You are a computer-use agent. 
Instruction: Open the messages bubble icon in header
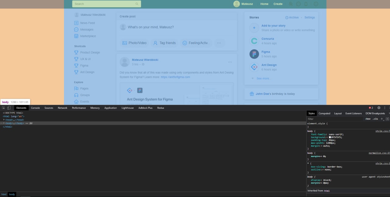click(x=299, y=4)
